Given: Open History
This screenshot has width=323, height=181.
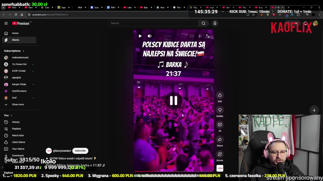Looking at the screenshot, I should [x=19, y=122].
